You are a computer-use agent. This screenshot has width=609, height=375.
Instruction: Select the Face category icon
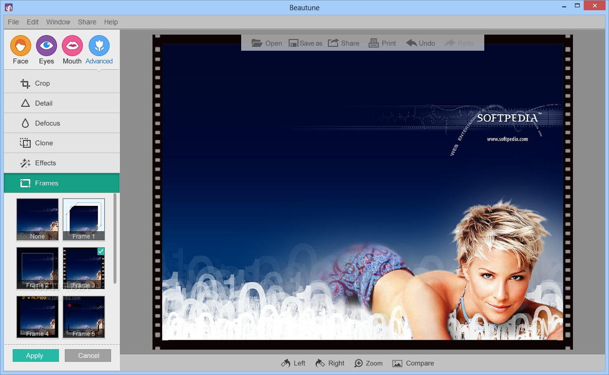point(20,46)
